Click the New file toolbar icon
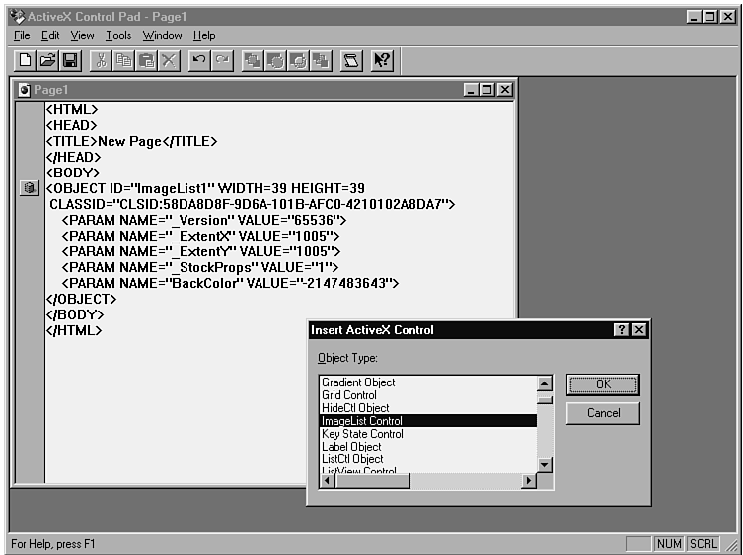Screen dimensions: 743x555 tap(27, 61)
